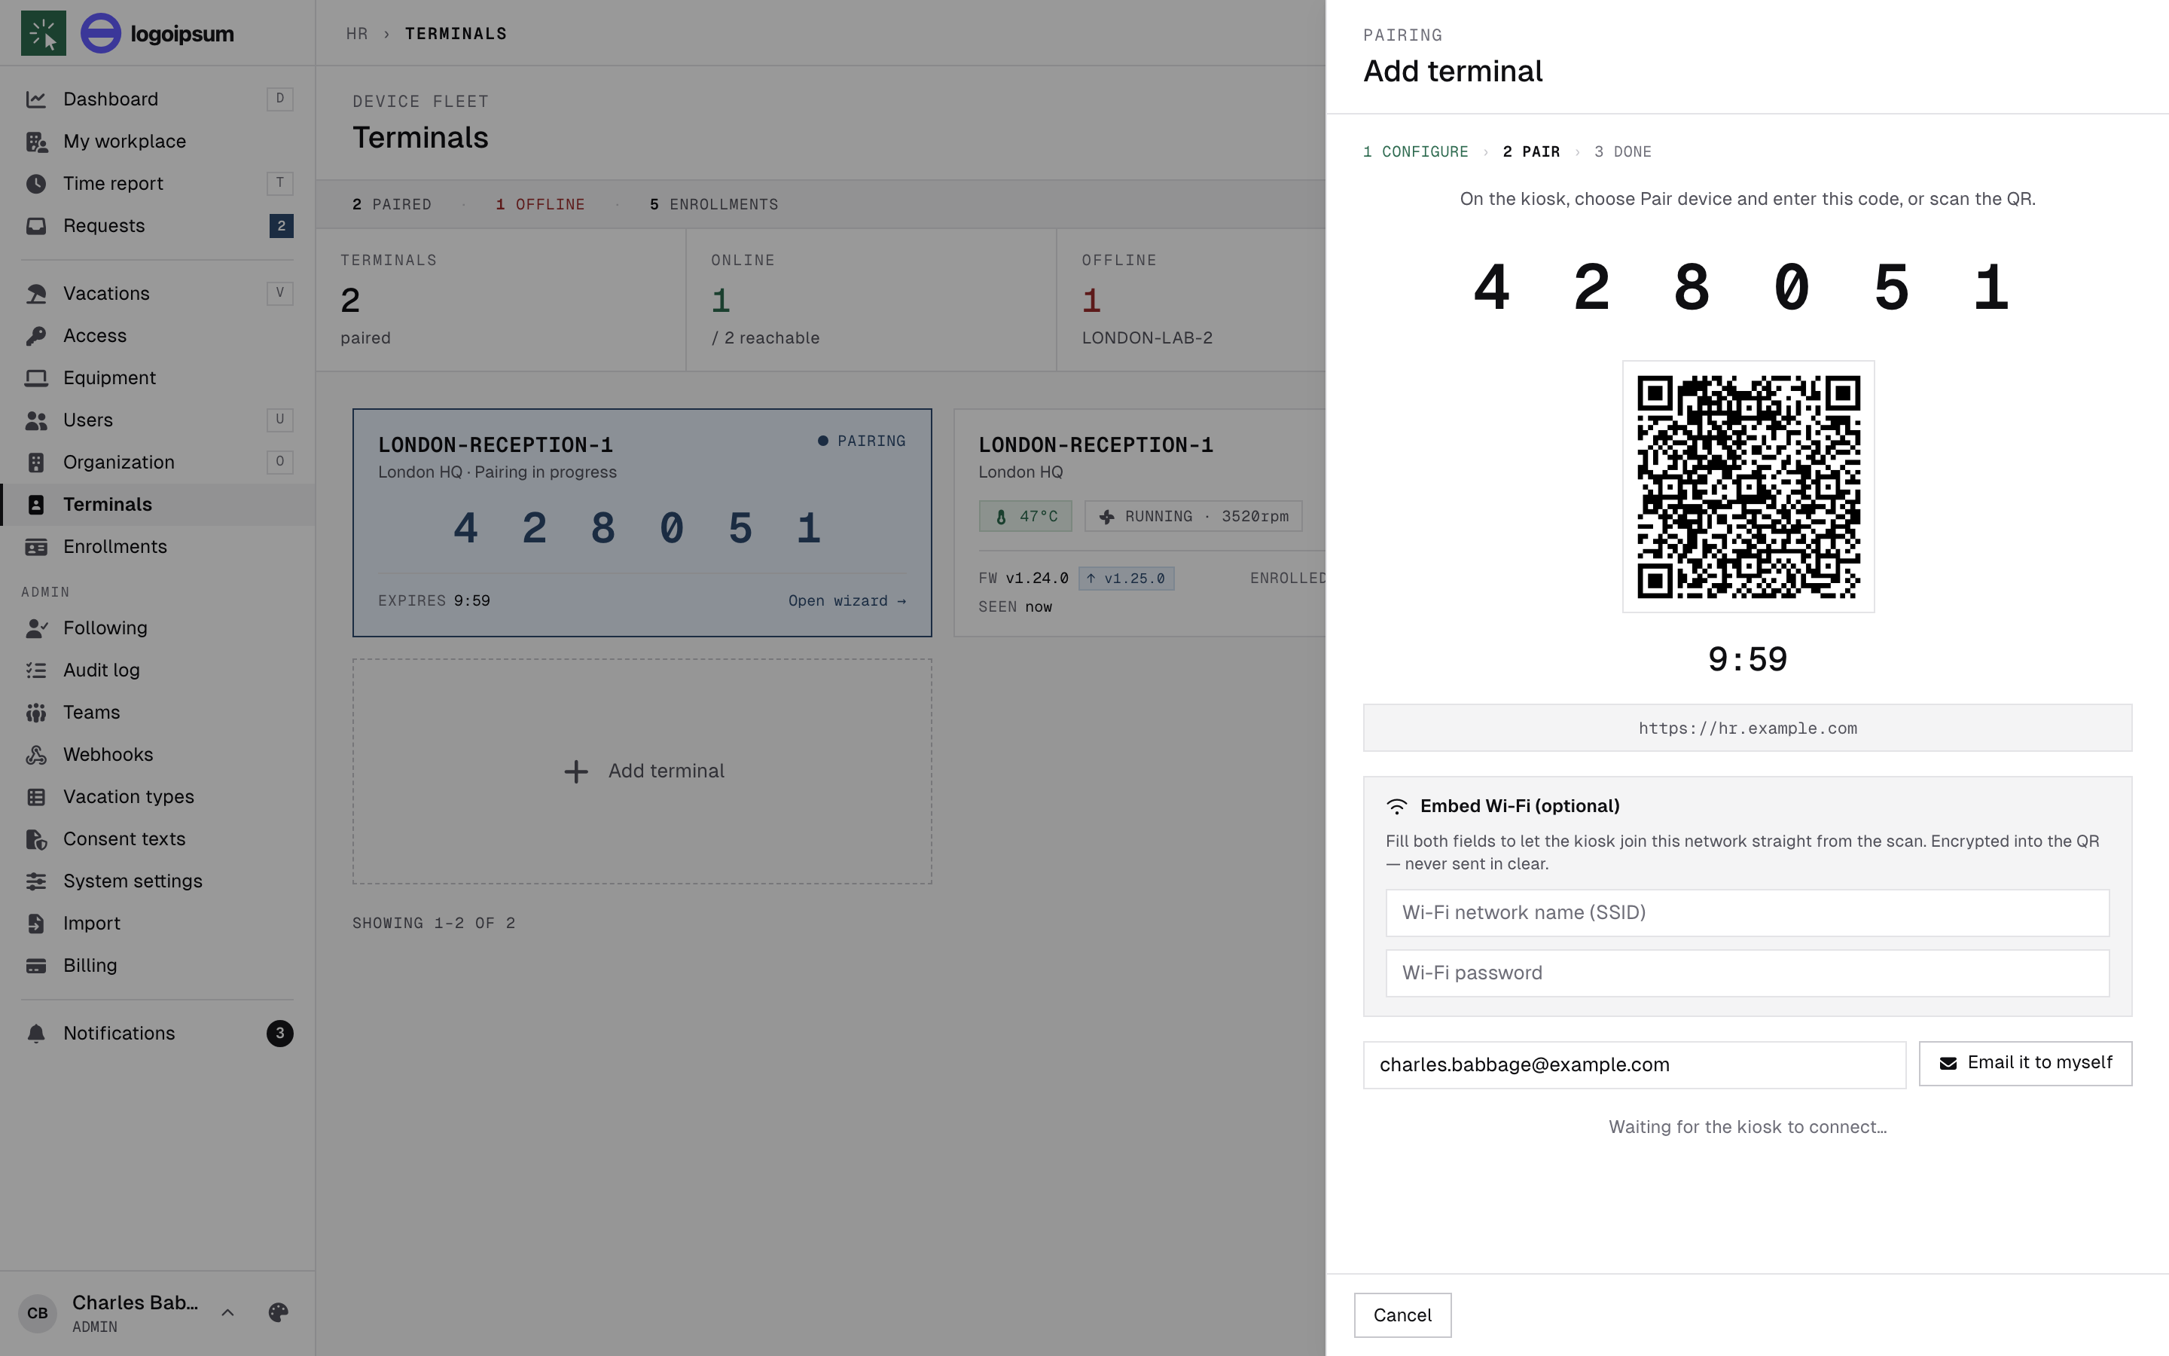The width and height of the screenshot is (2169, 1356).
Task: Click the Organization building icon
Action: point(36,462)
